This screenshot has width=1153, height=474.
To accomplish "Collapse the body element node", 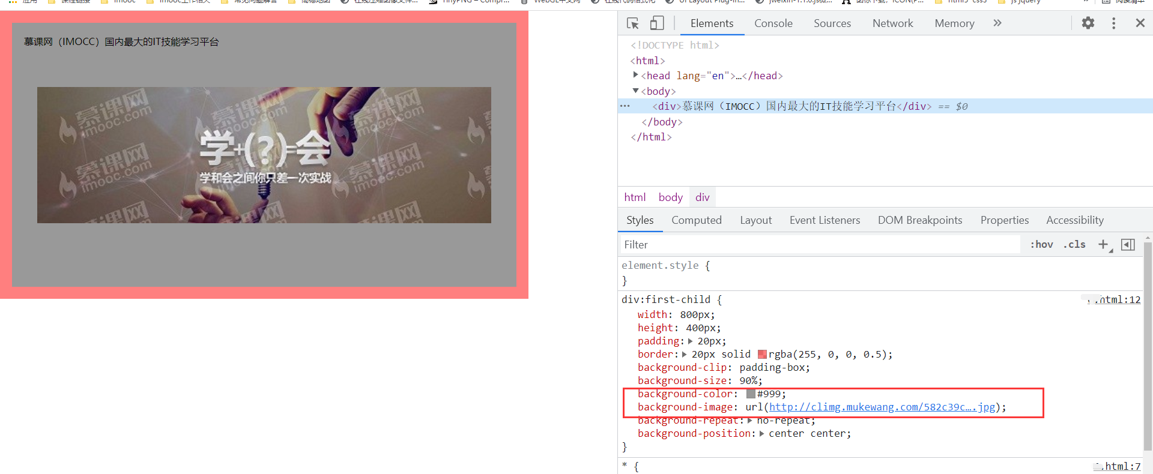I will tap(635, 91).
